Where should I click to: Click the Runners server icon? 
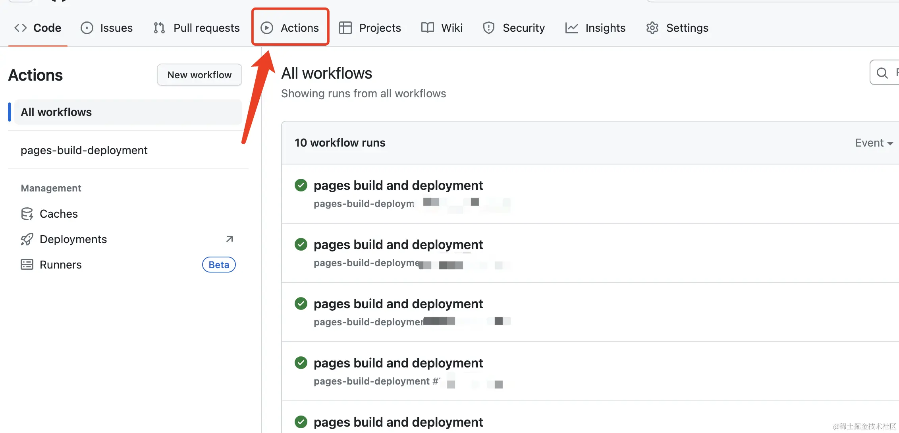(x=27, y=265)
